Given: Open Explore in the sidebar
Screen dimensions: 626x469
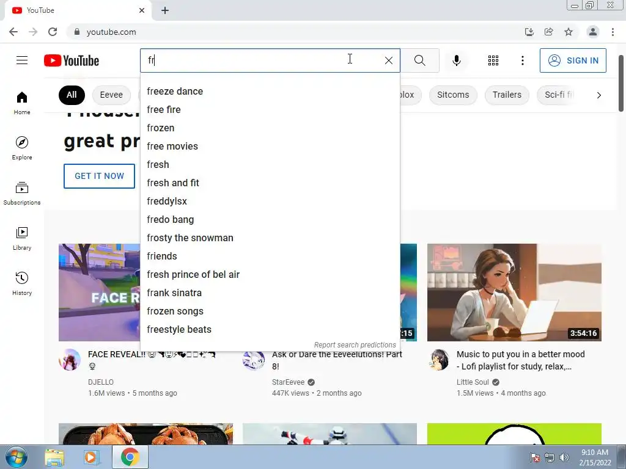Looking at the screenshot, I should click(22, 148).
